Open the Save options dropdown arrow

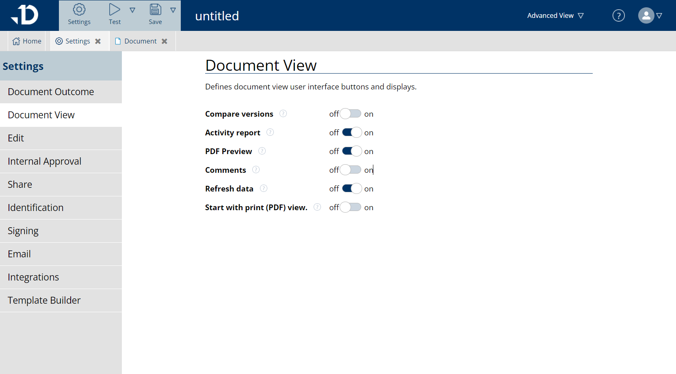tap(173, 10)
